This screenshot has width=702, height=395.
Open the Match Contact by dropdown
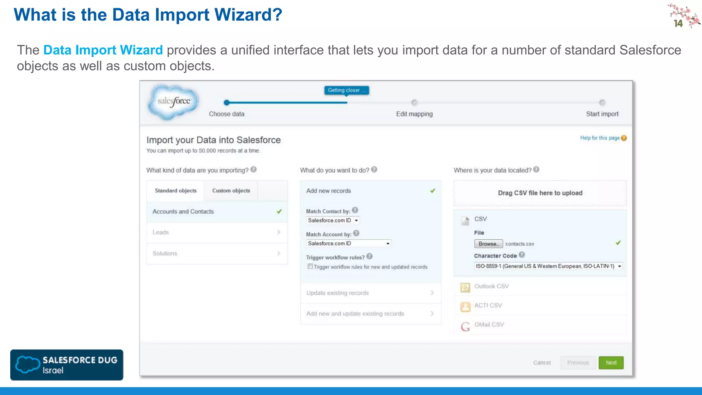coord(332,220)
